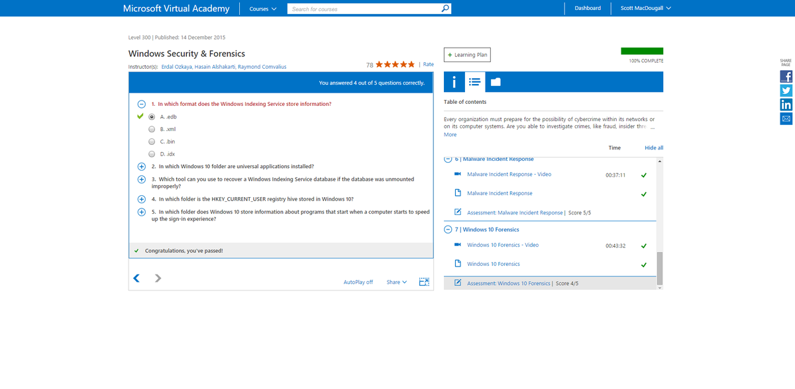Screen dimensions: 795x389
Task: Open instructor Erdal Ozkaya's profile
Action: tap(176, 67)
